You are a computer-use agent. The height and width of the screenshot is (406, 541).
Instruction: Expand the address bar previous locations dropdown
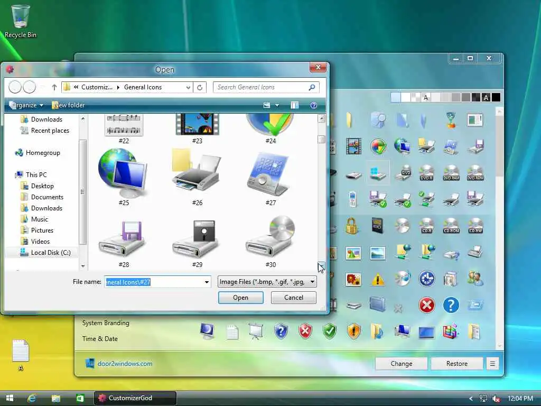click(188, 87)
